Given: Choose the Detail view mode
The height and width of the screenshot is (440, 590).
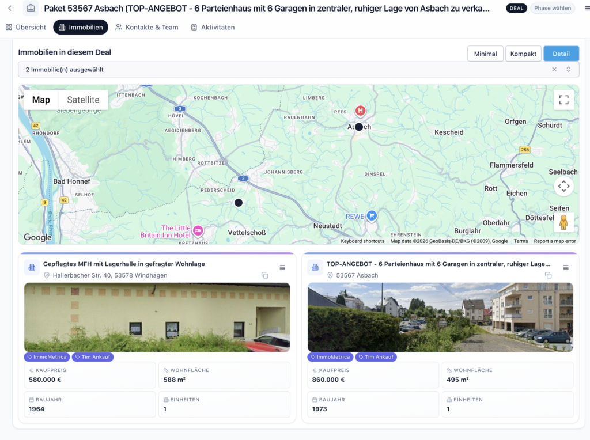Looking at the screenshot, I should [561, 54].
